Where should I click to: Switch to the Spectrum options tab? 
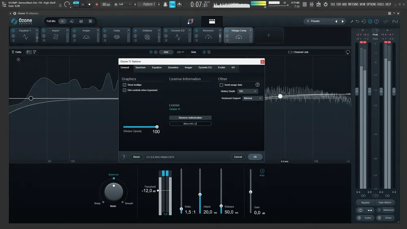pos(140,68)
